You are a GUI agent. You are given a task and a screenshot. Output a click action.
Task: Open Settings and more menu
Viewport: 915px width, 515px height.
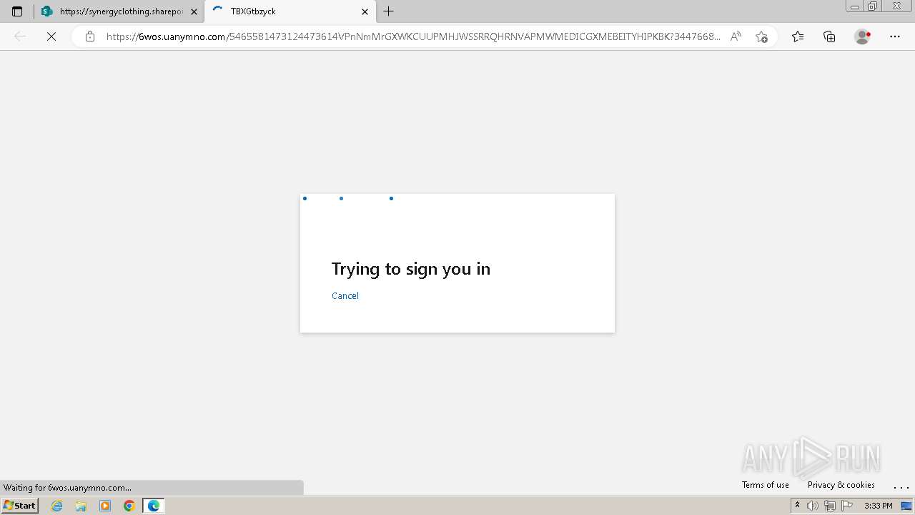click(895, 36)
